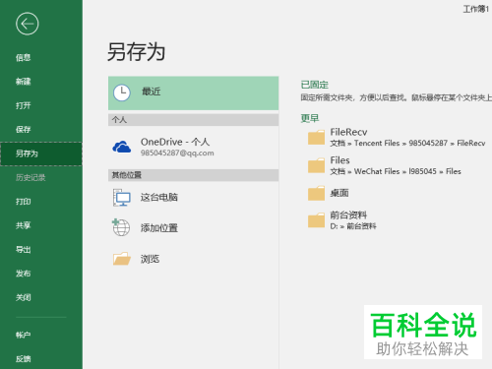
Task: Open the 共享 sidebar option
Action: (x=23, y=225)
